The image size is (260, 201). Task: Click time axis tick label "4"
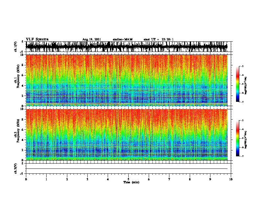[x=108, y=179]
